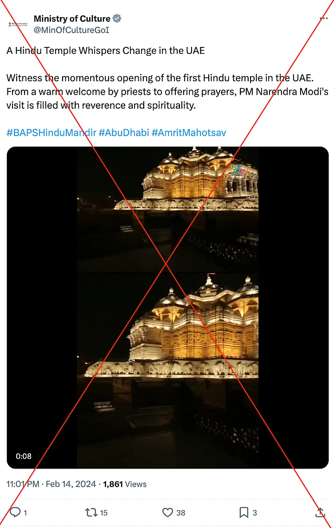View the 1,861 Views count
Screen dimensions: 334x528
(x=125, y=484)
